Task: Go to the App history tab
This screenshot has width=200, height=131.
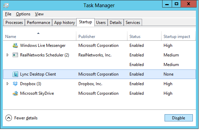Action: tap(64, 23)
